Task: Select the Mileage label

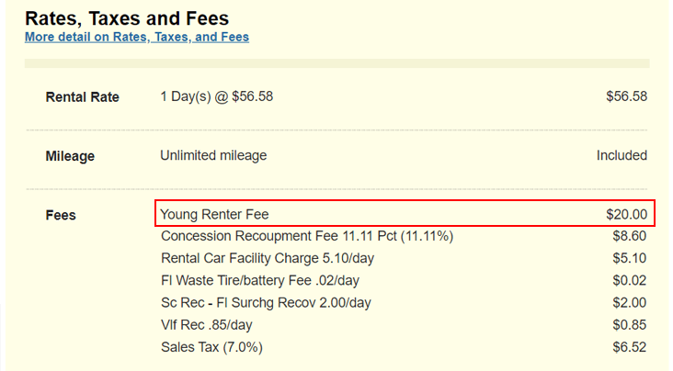Action: tap(70, 156)
